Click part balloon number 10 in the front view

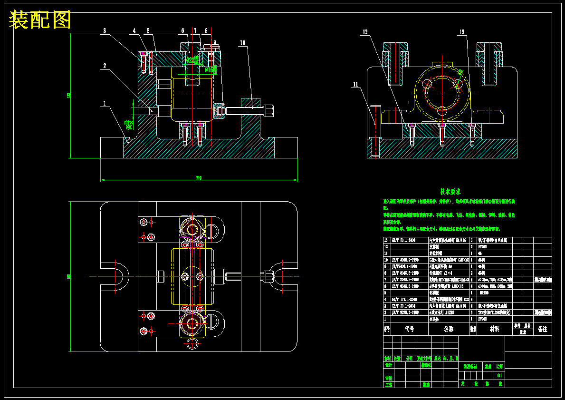coord(242,43)
